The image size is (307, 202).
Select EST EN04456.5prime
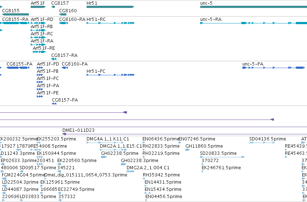pos(146,201)
